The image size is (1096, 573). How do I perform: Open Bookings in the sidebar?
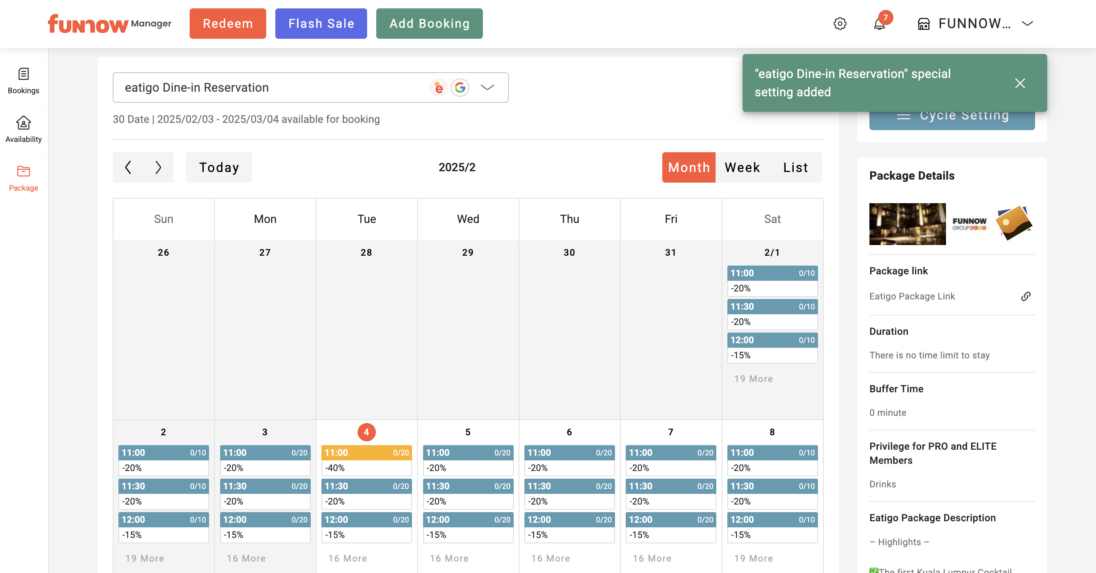(23, 81)
